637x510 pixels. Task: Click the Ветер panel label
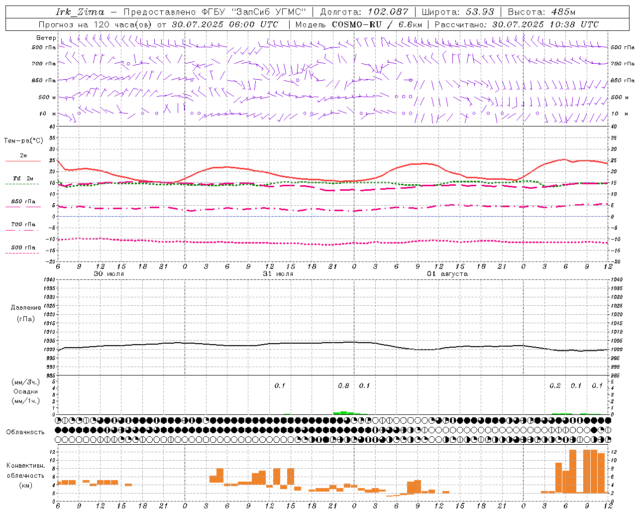click(x=46, y=38)
